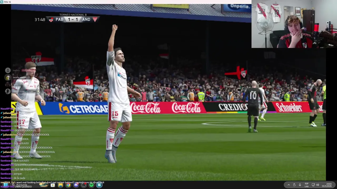
Task: Open Discord from the taskbar
Action: [76, 185]
